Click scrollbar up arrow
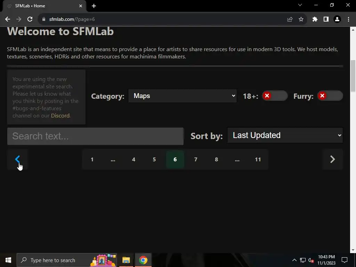356x267 pixels. point(353,30)
